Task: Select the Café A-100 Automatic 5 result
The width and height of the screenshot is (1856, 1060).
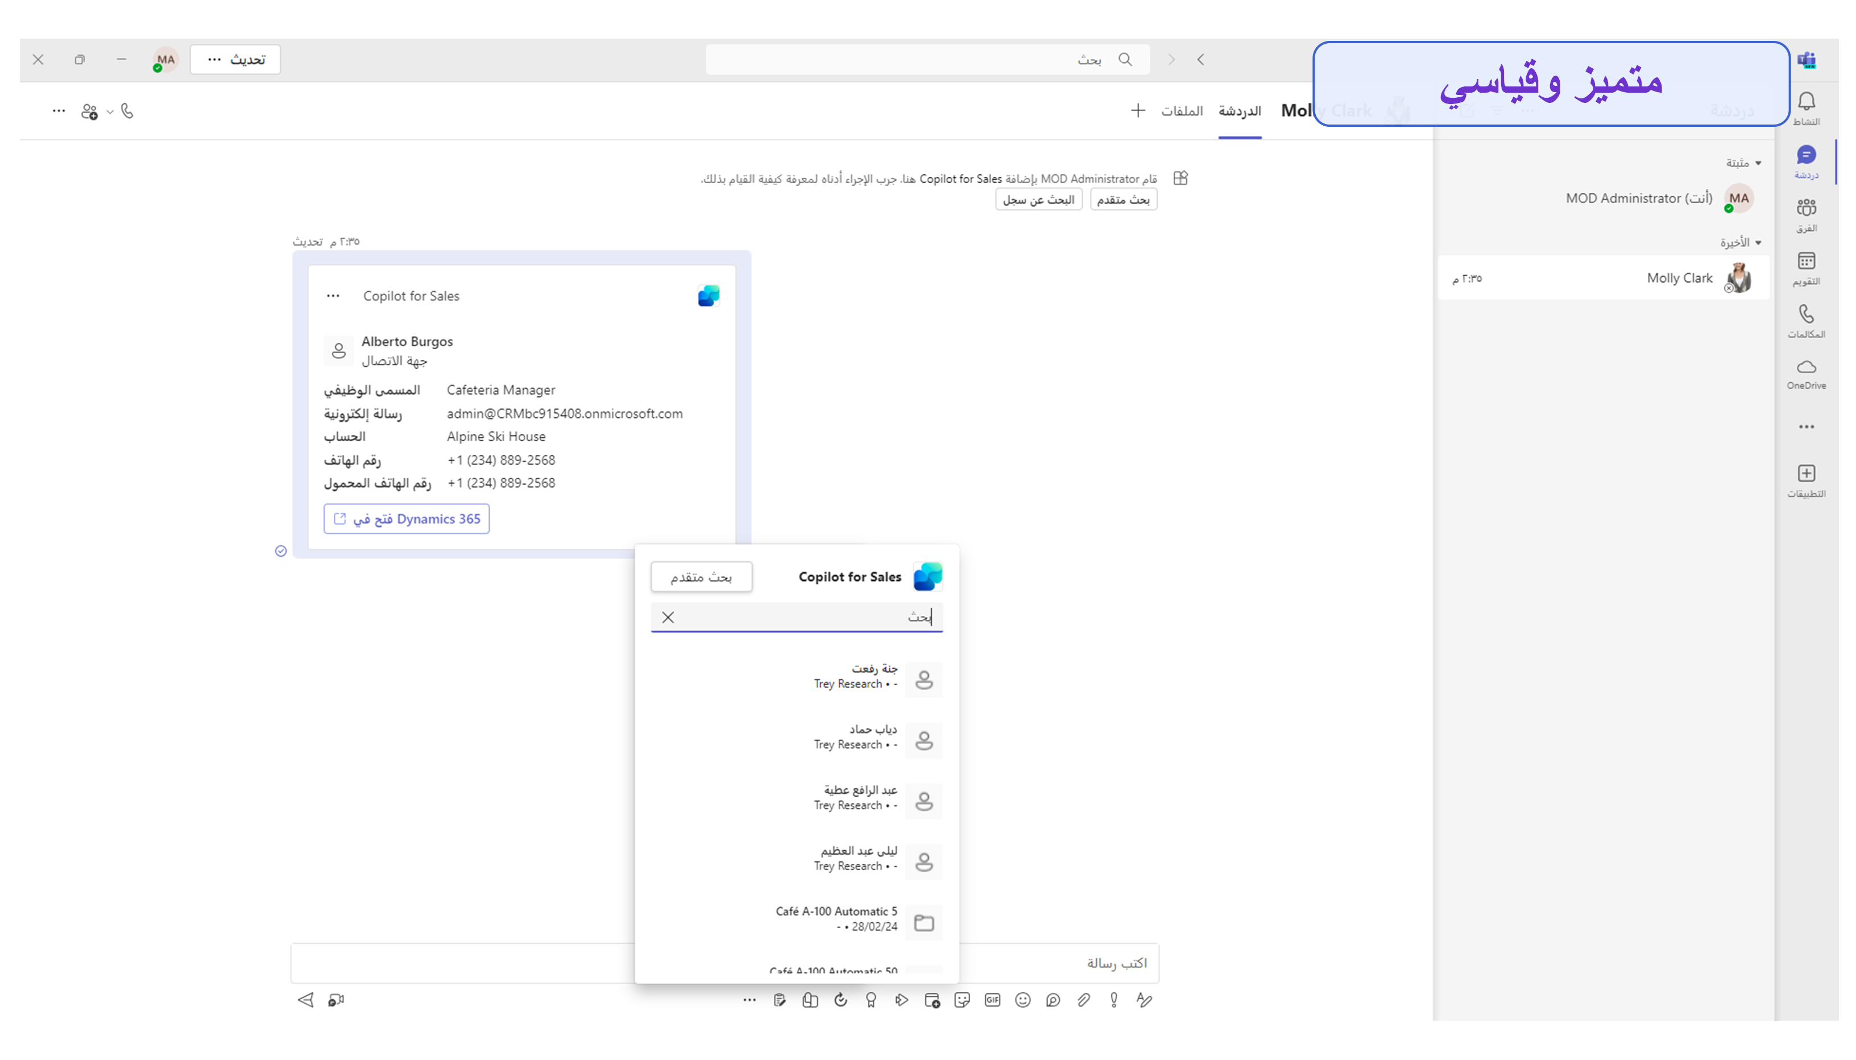Action: [x=837, y=919]
